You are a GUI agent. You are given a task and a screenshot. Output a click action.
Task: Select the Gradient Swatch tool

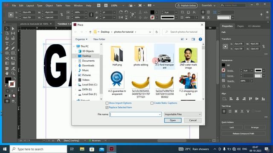click(7, 63)
